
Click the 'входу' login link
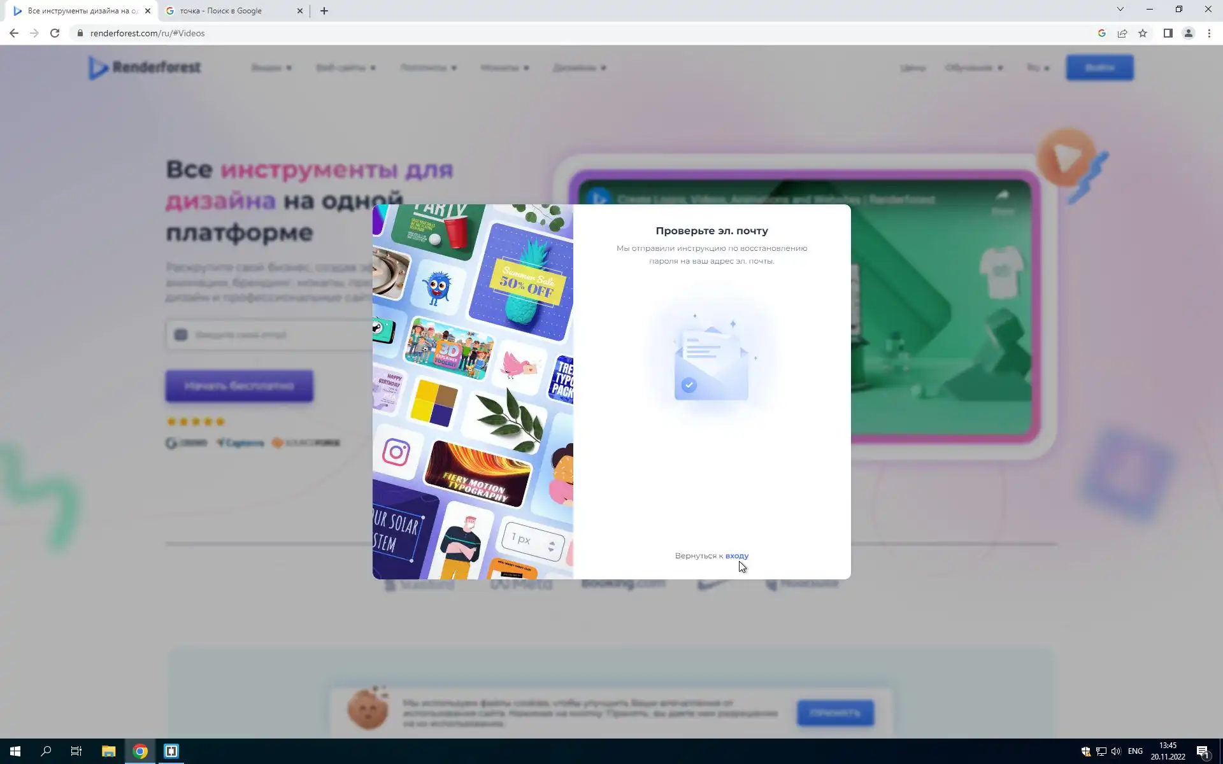(736, 556)
